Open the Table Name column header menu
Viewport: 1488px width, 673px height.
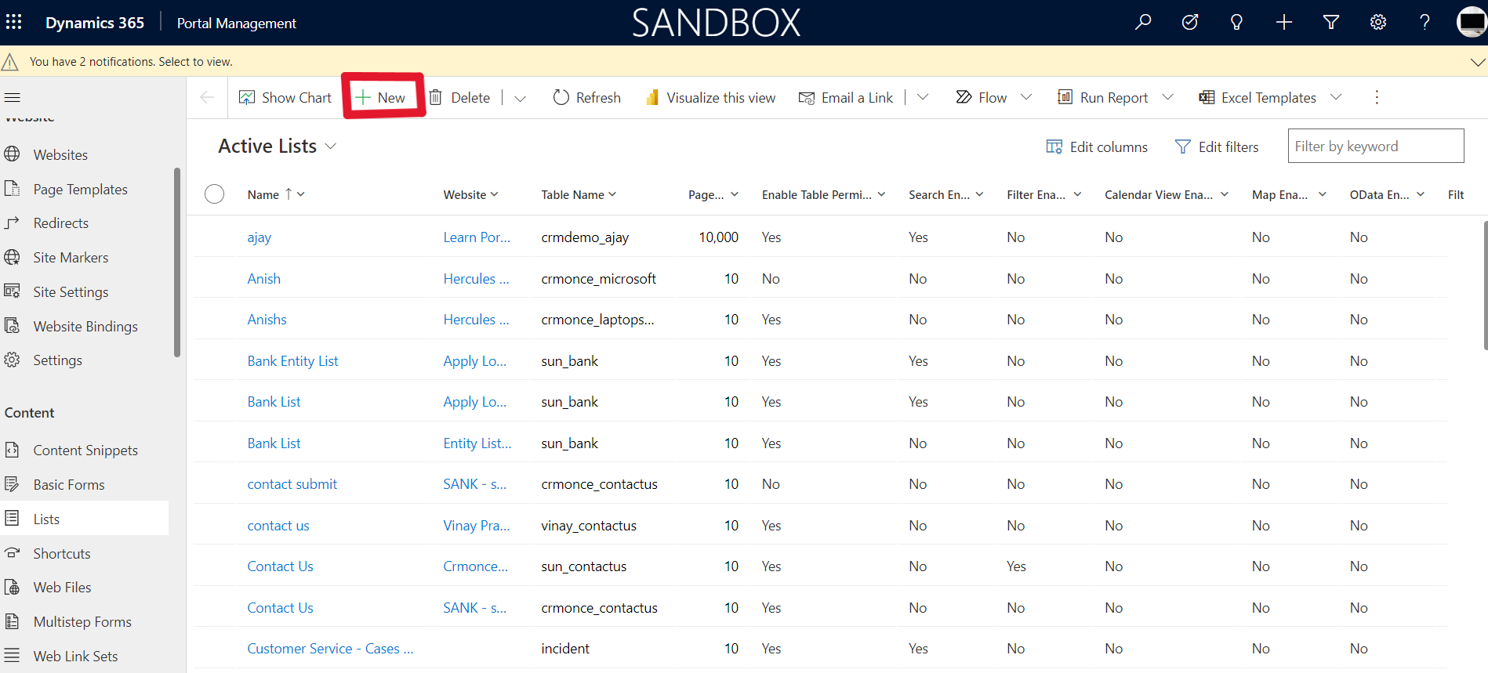point(579,194)
